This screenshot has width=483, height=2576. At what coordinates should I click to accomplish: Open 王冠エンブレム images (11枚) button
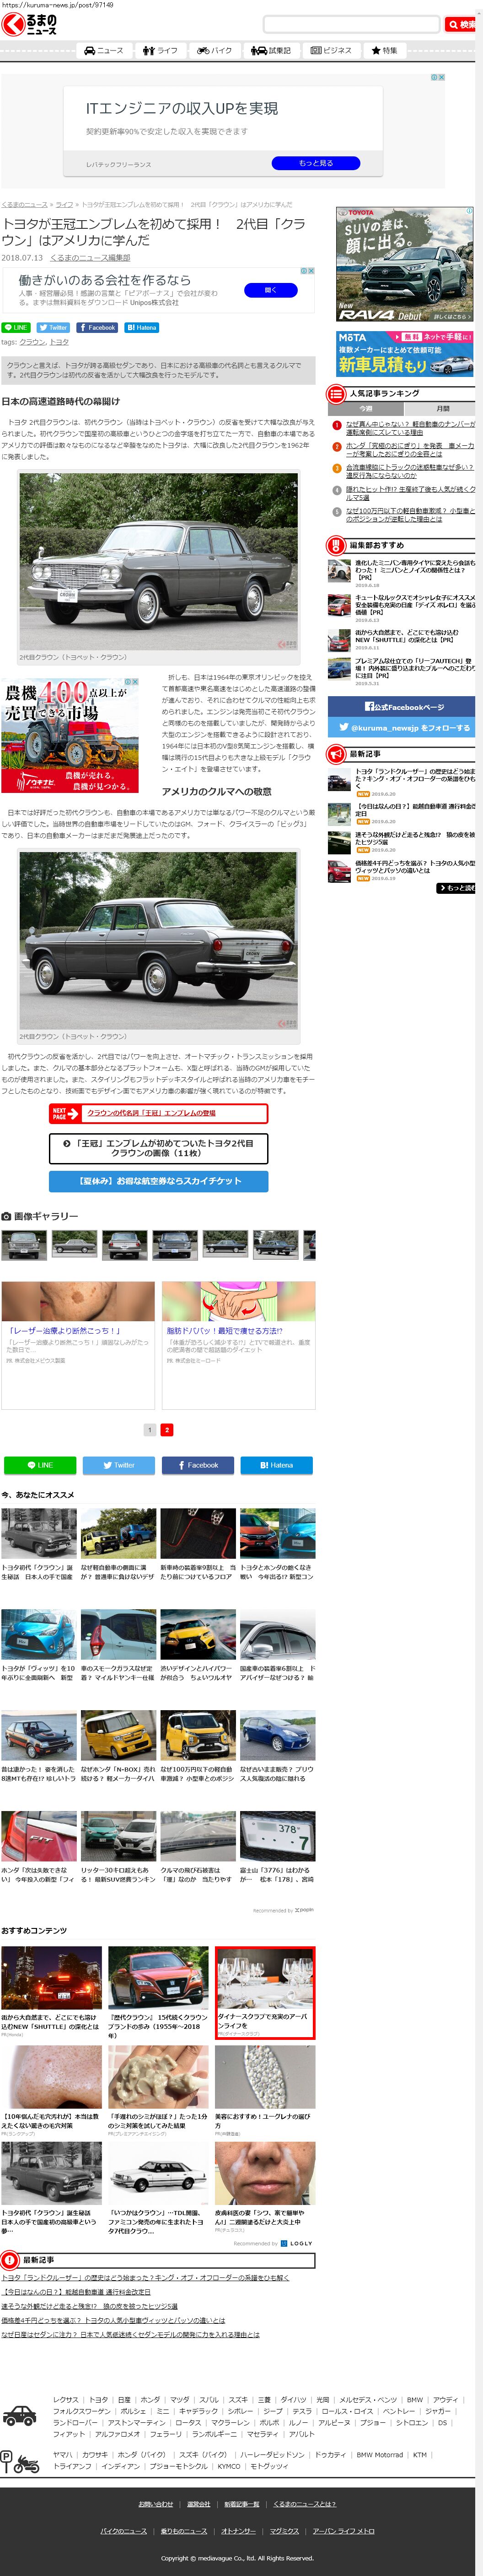click(159, 1148)
